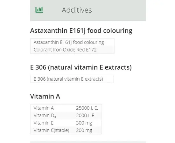Screen dimensions: 175x143
Task: Click the grey section bar below the vitamin table
Action: pos(88,142)
